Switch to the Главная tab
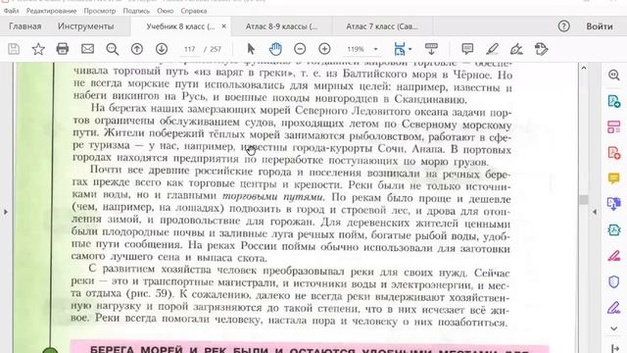The image size is (627, 353). point(25,26)
